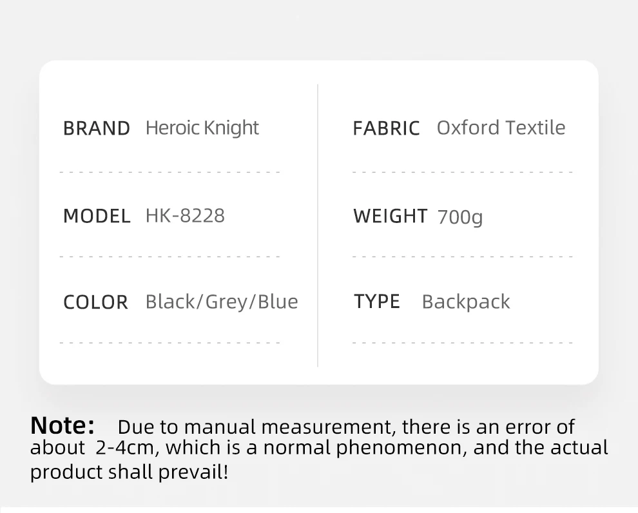Image resolution: width=638 pixels, height=513 pixels.
Task: Click the FABRIC label
Action: coord(386,128)
